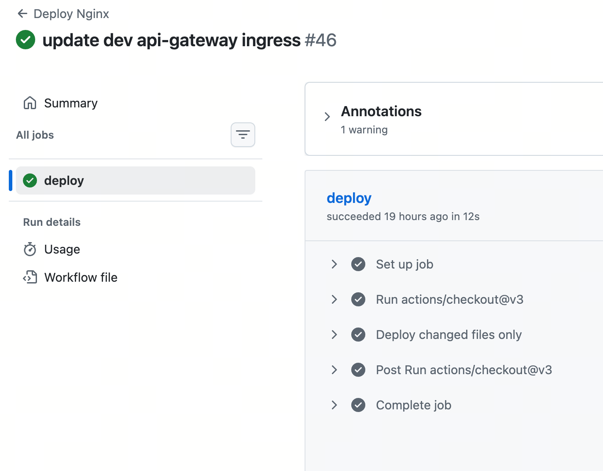Click the blue deploy job heading link
603x471 pixels.
(x=349, y=198)
